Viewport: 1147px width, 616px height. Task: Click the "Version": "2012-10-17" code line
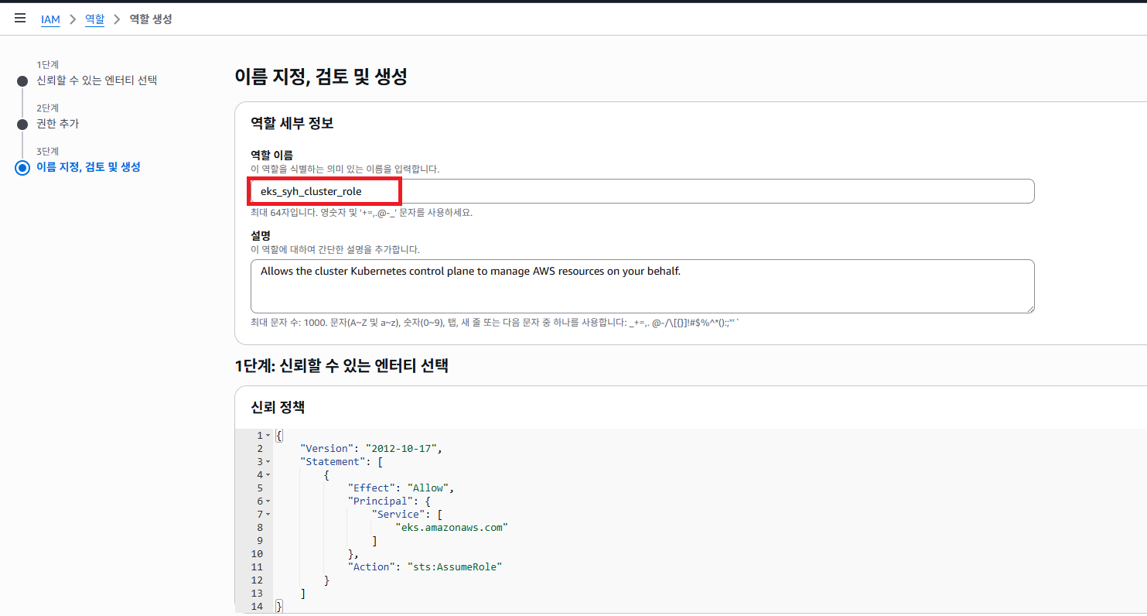(x=370, y=449)
